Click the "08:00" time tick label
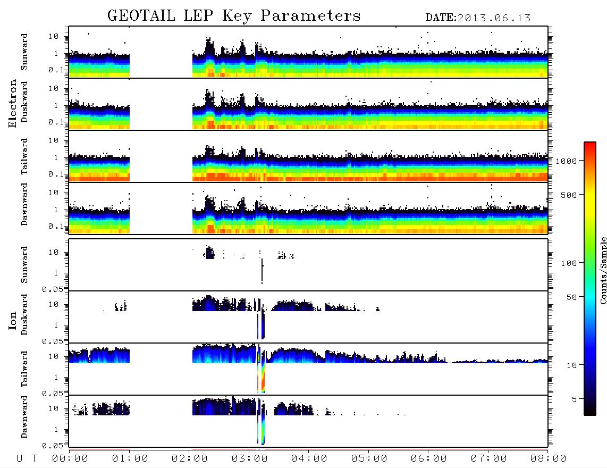607x468 pixels. click(x=549, y=458)
